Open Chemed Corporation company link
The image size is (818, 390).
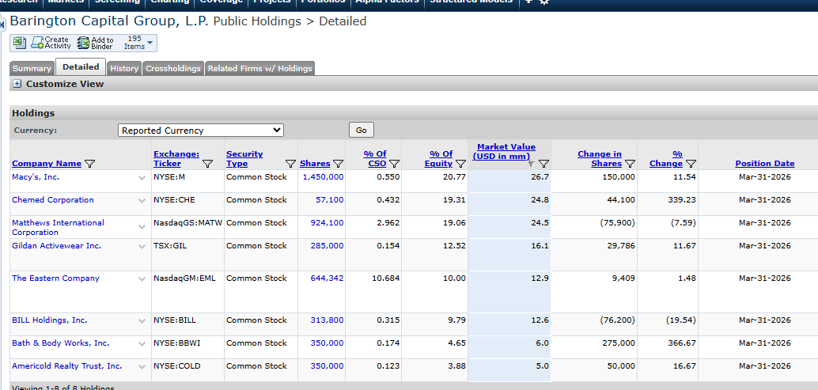(53, 199)
